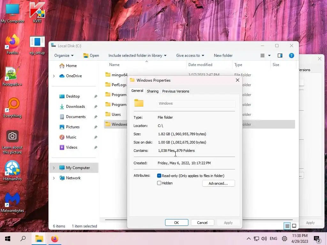Open the Organize dropdown menu
The image size is (327, 245).
(x=64, y=56)
